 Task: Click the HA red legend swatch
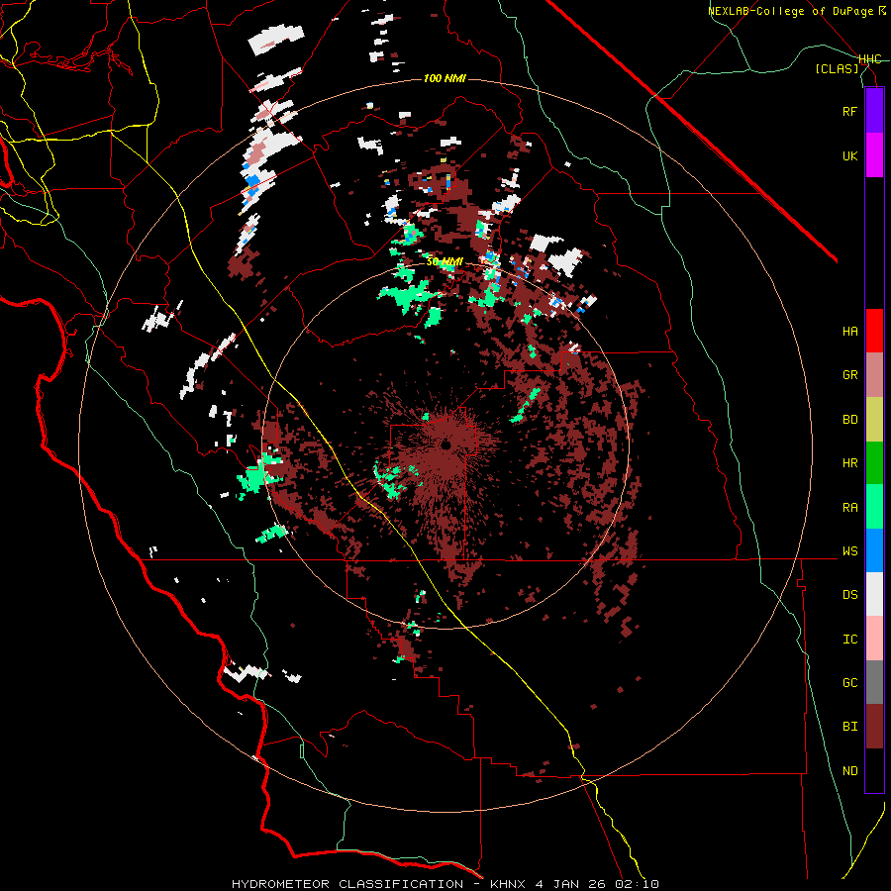pyautogui.click(x=874, y=331)
